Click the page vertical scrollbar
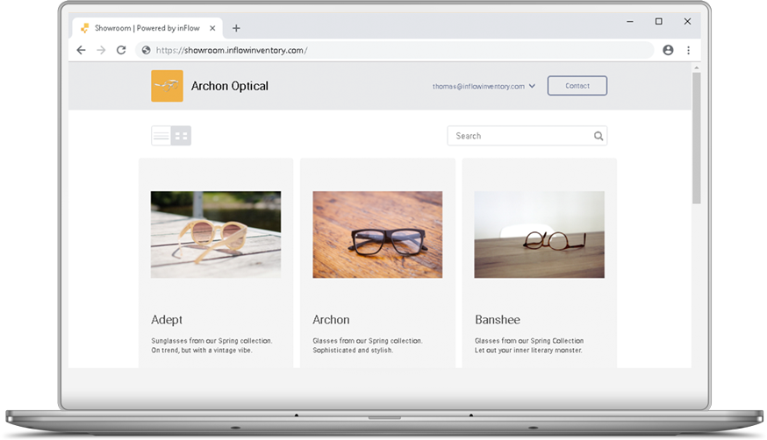Image resolution: width=767 pixels, height=440 pixels. pos(696,140)
